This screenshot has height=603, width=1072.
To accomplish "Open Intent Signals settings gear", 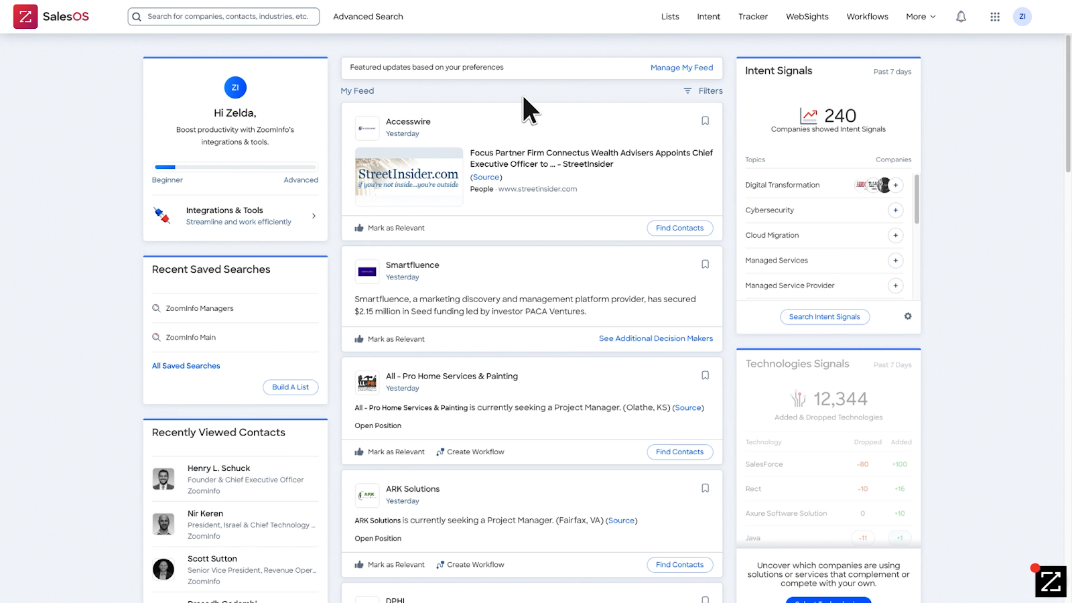I will click(908, 316).
